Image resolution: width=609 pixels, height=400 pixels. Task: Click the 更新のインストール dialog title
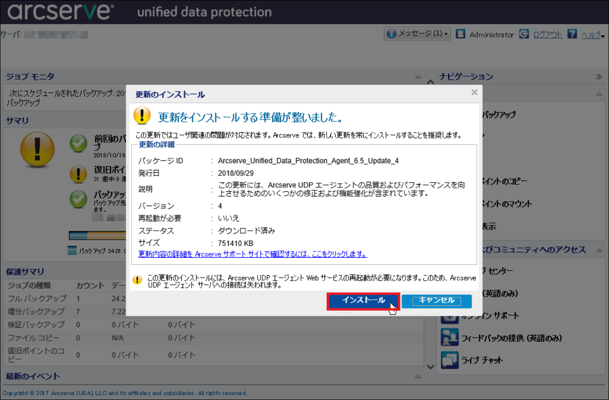coord(170,94)
